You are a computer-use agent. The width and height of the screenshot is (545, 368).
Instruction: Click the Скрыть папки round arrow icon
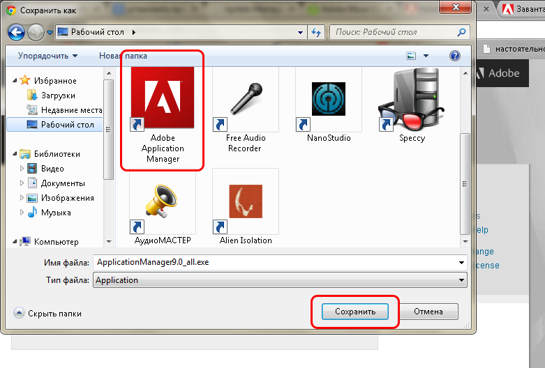[x=19, y=313]
